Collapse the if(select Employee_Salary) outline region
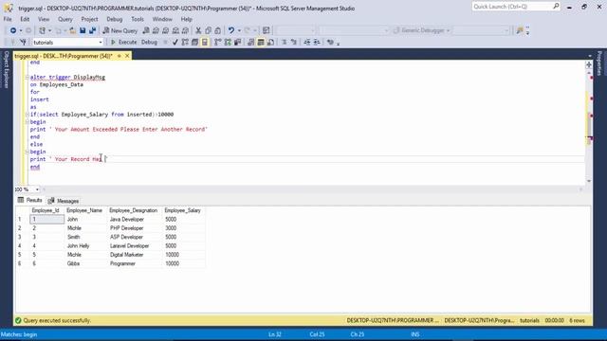This screenshot has height=341, width=607. tap(28, 115)
